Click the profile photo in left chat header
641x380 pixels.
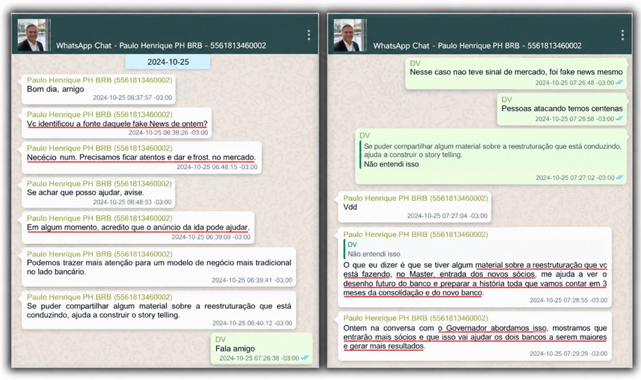(x=32, y=35)
